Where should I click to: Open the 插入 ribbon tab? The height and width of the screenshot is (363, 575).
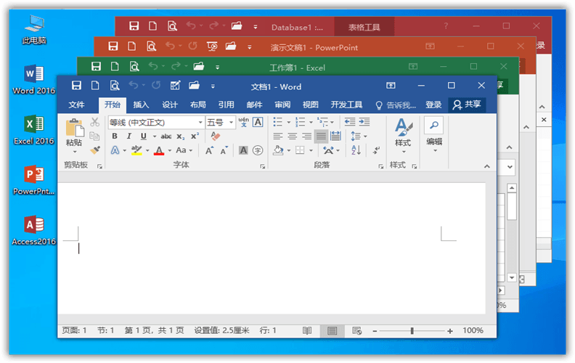[141, 105]
